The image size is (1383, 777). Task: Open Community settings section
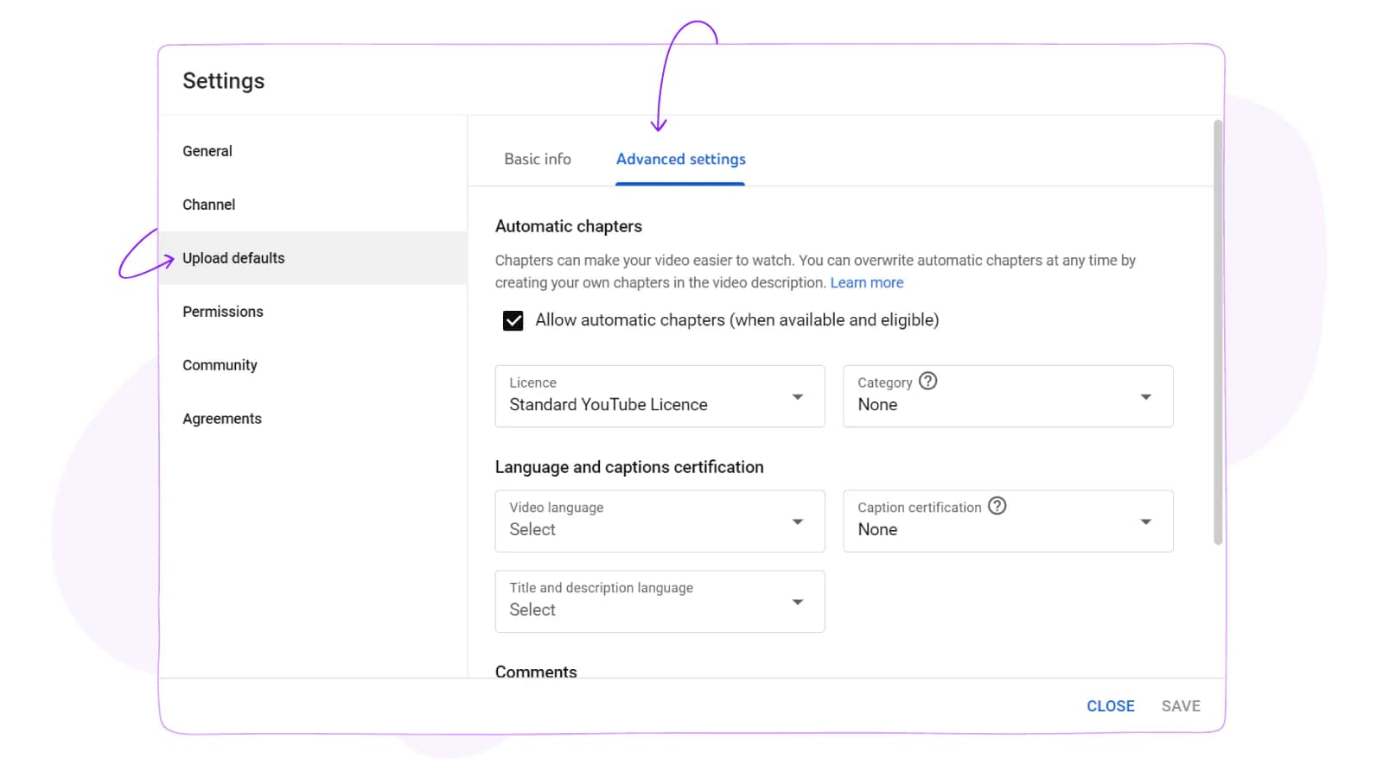click(313, 365)
